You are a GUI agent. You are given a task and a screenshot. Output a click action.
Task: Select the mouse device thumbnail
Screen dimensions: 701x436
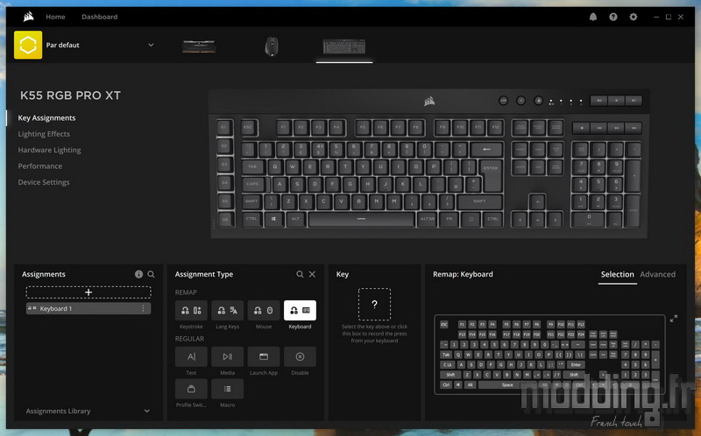(x=272, y=46)
